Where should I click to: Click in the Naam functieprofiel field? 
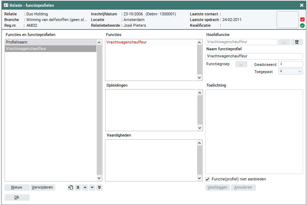pyautogui.click(x=254, y=56)
